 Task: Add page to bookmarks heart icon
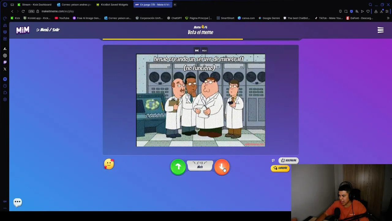coord(368,11)
